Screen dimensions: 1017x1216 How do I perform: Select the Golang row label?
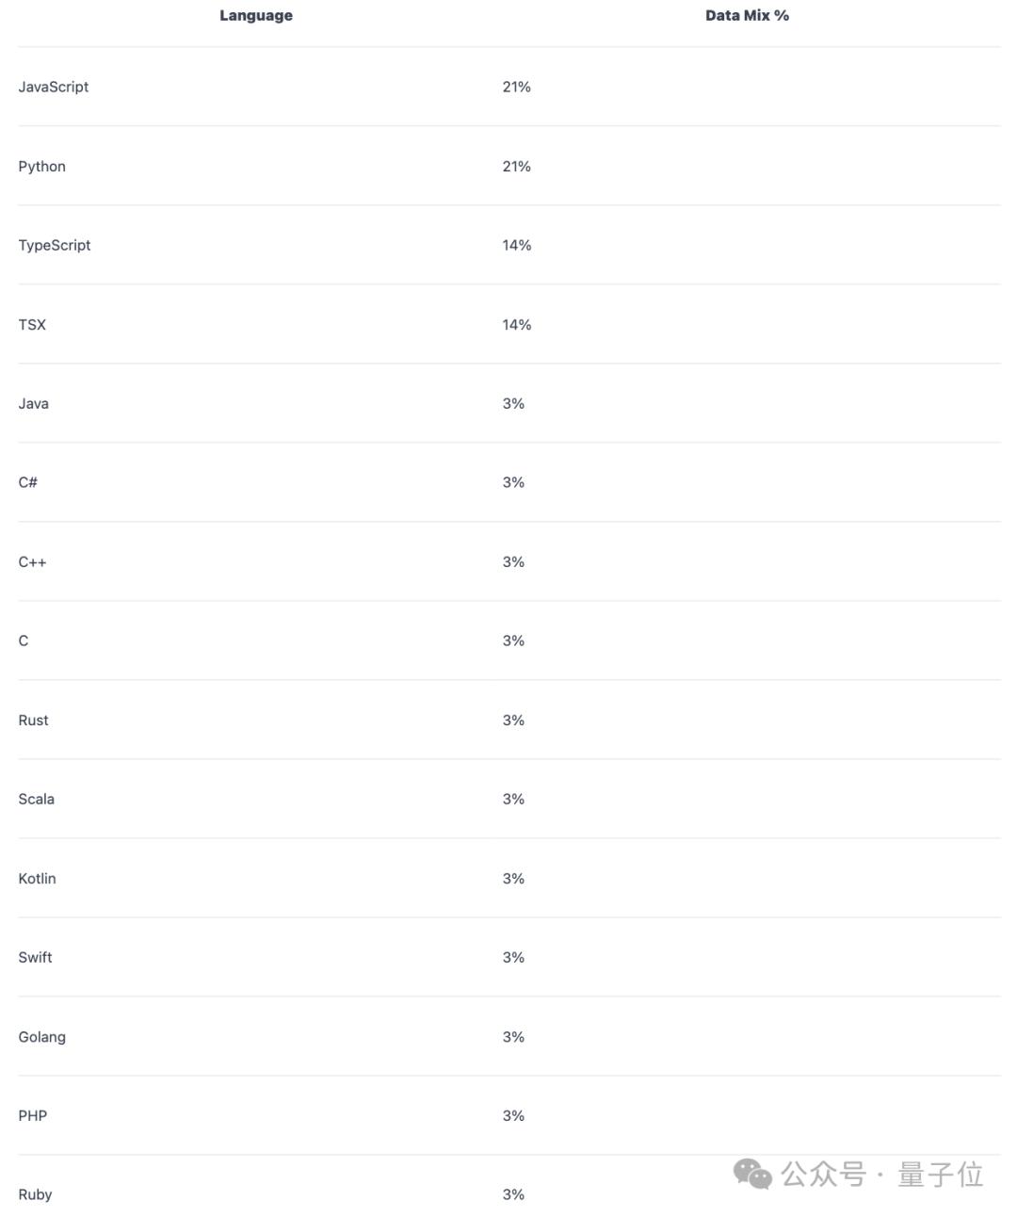(x=42, y=1036)
